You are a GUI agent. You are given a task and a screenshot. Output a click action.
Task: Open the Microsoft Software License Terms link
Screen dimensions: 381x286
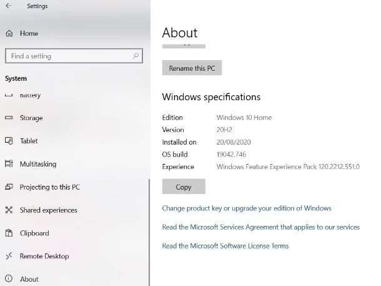pos(225,246)
